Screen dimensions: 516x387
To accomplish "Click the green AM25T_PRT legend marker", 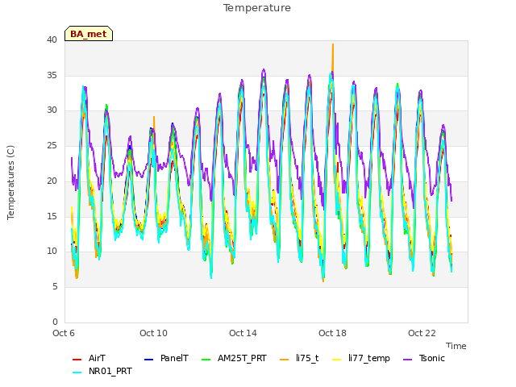I will (206, 359).
